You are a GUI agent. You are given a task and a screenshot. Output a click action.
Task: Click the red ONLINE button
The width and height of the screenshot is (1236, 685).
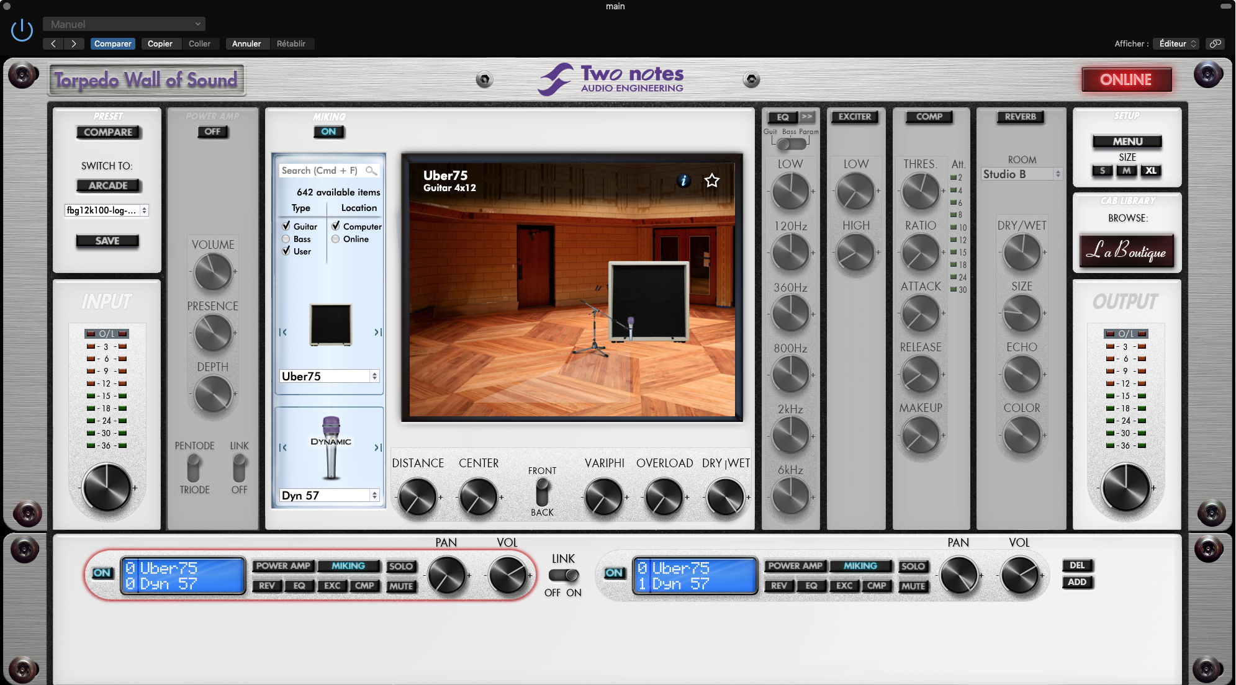1126,79
